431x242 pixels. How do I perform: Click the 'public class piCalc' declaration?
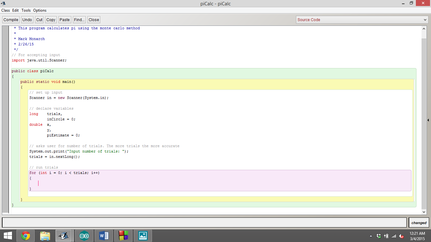[32, 71]
